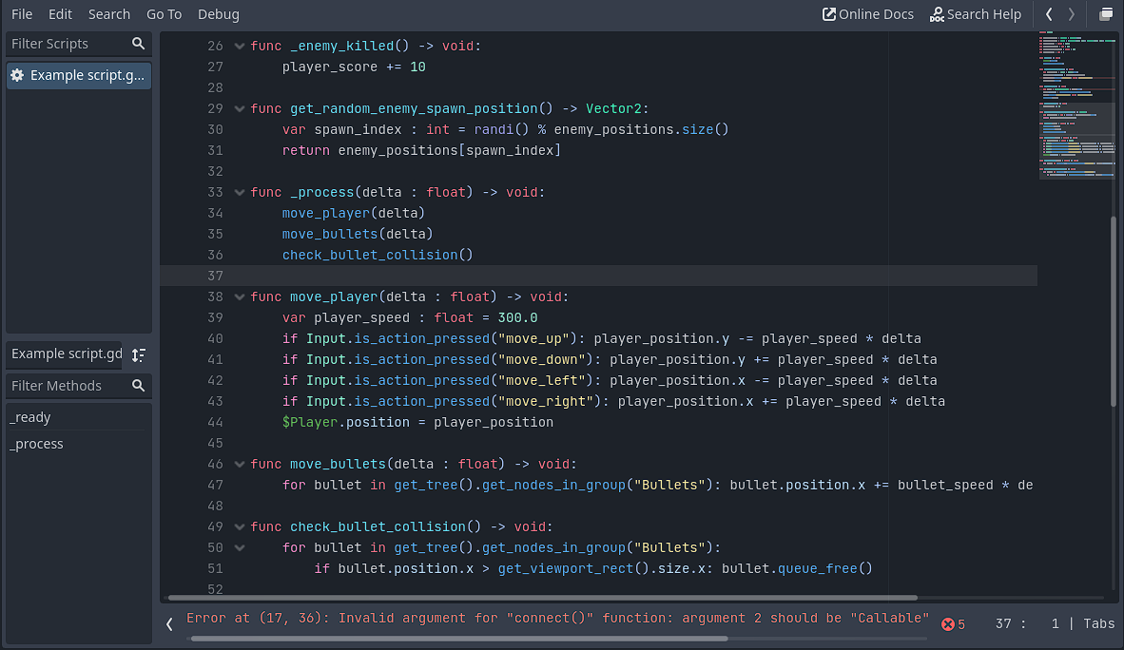This screenshot has height=650, width=1124.
Task: Click the gear icon on Example script entry
Action: (16, 75)
